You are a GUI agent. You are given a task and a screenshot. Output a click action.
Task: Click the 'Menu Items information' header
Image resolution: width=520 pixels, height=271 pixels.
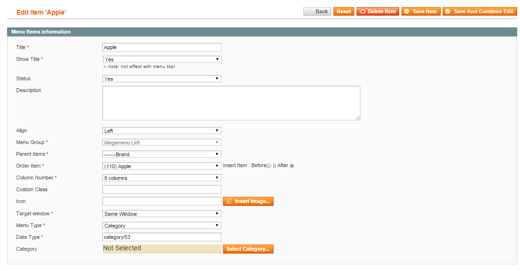tap(41, 32)
